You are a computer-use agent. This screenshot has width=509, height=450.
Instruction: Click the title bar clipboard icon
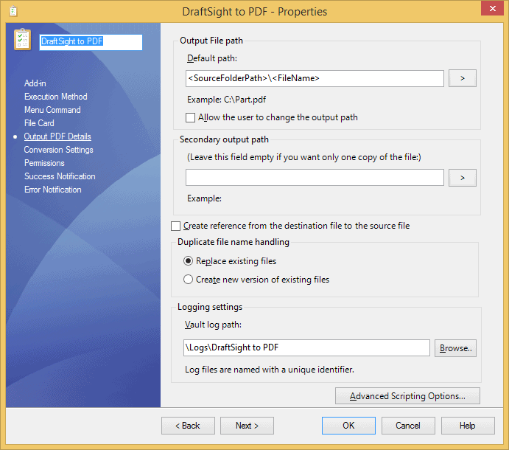[x=13, y=11]
